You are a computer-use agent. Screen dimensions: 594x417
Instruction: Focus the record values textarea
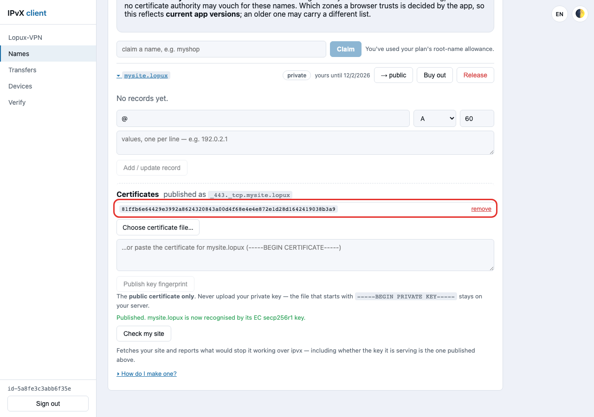click(x=305, y=143)
